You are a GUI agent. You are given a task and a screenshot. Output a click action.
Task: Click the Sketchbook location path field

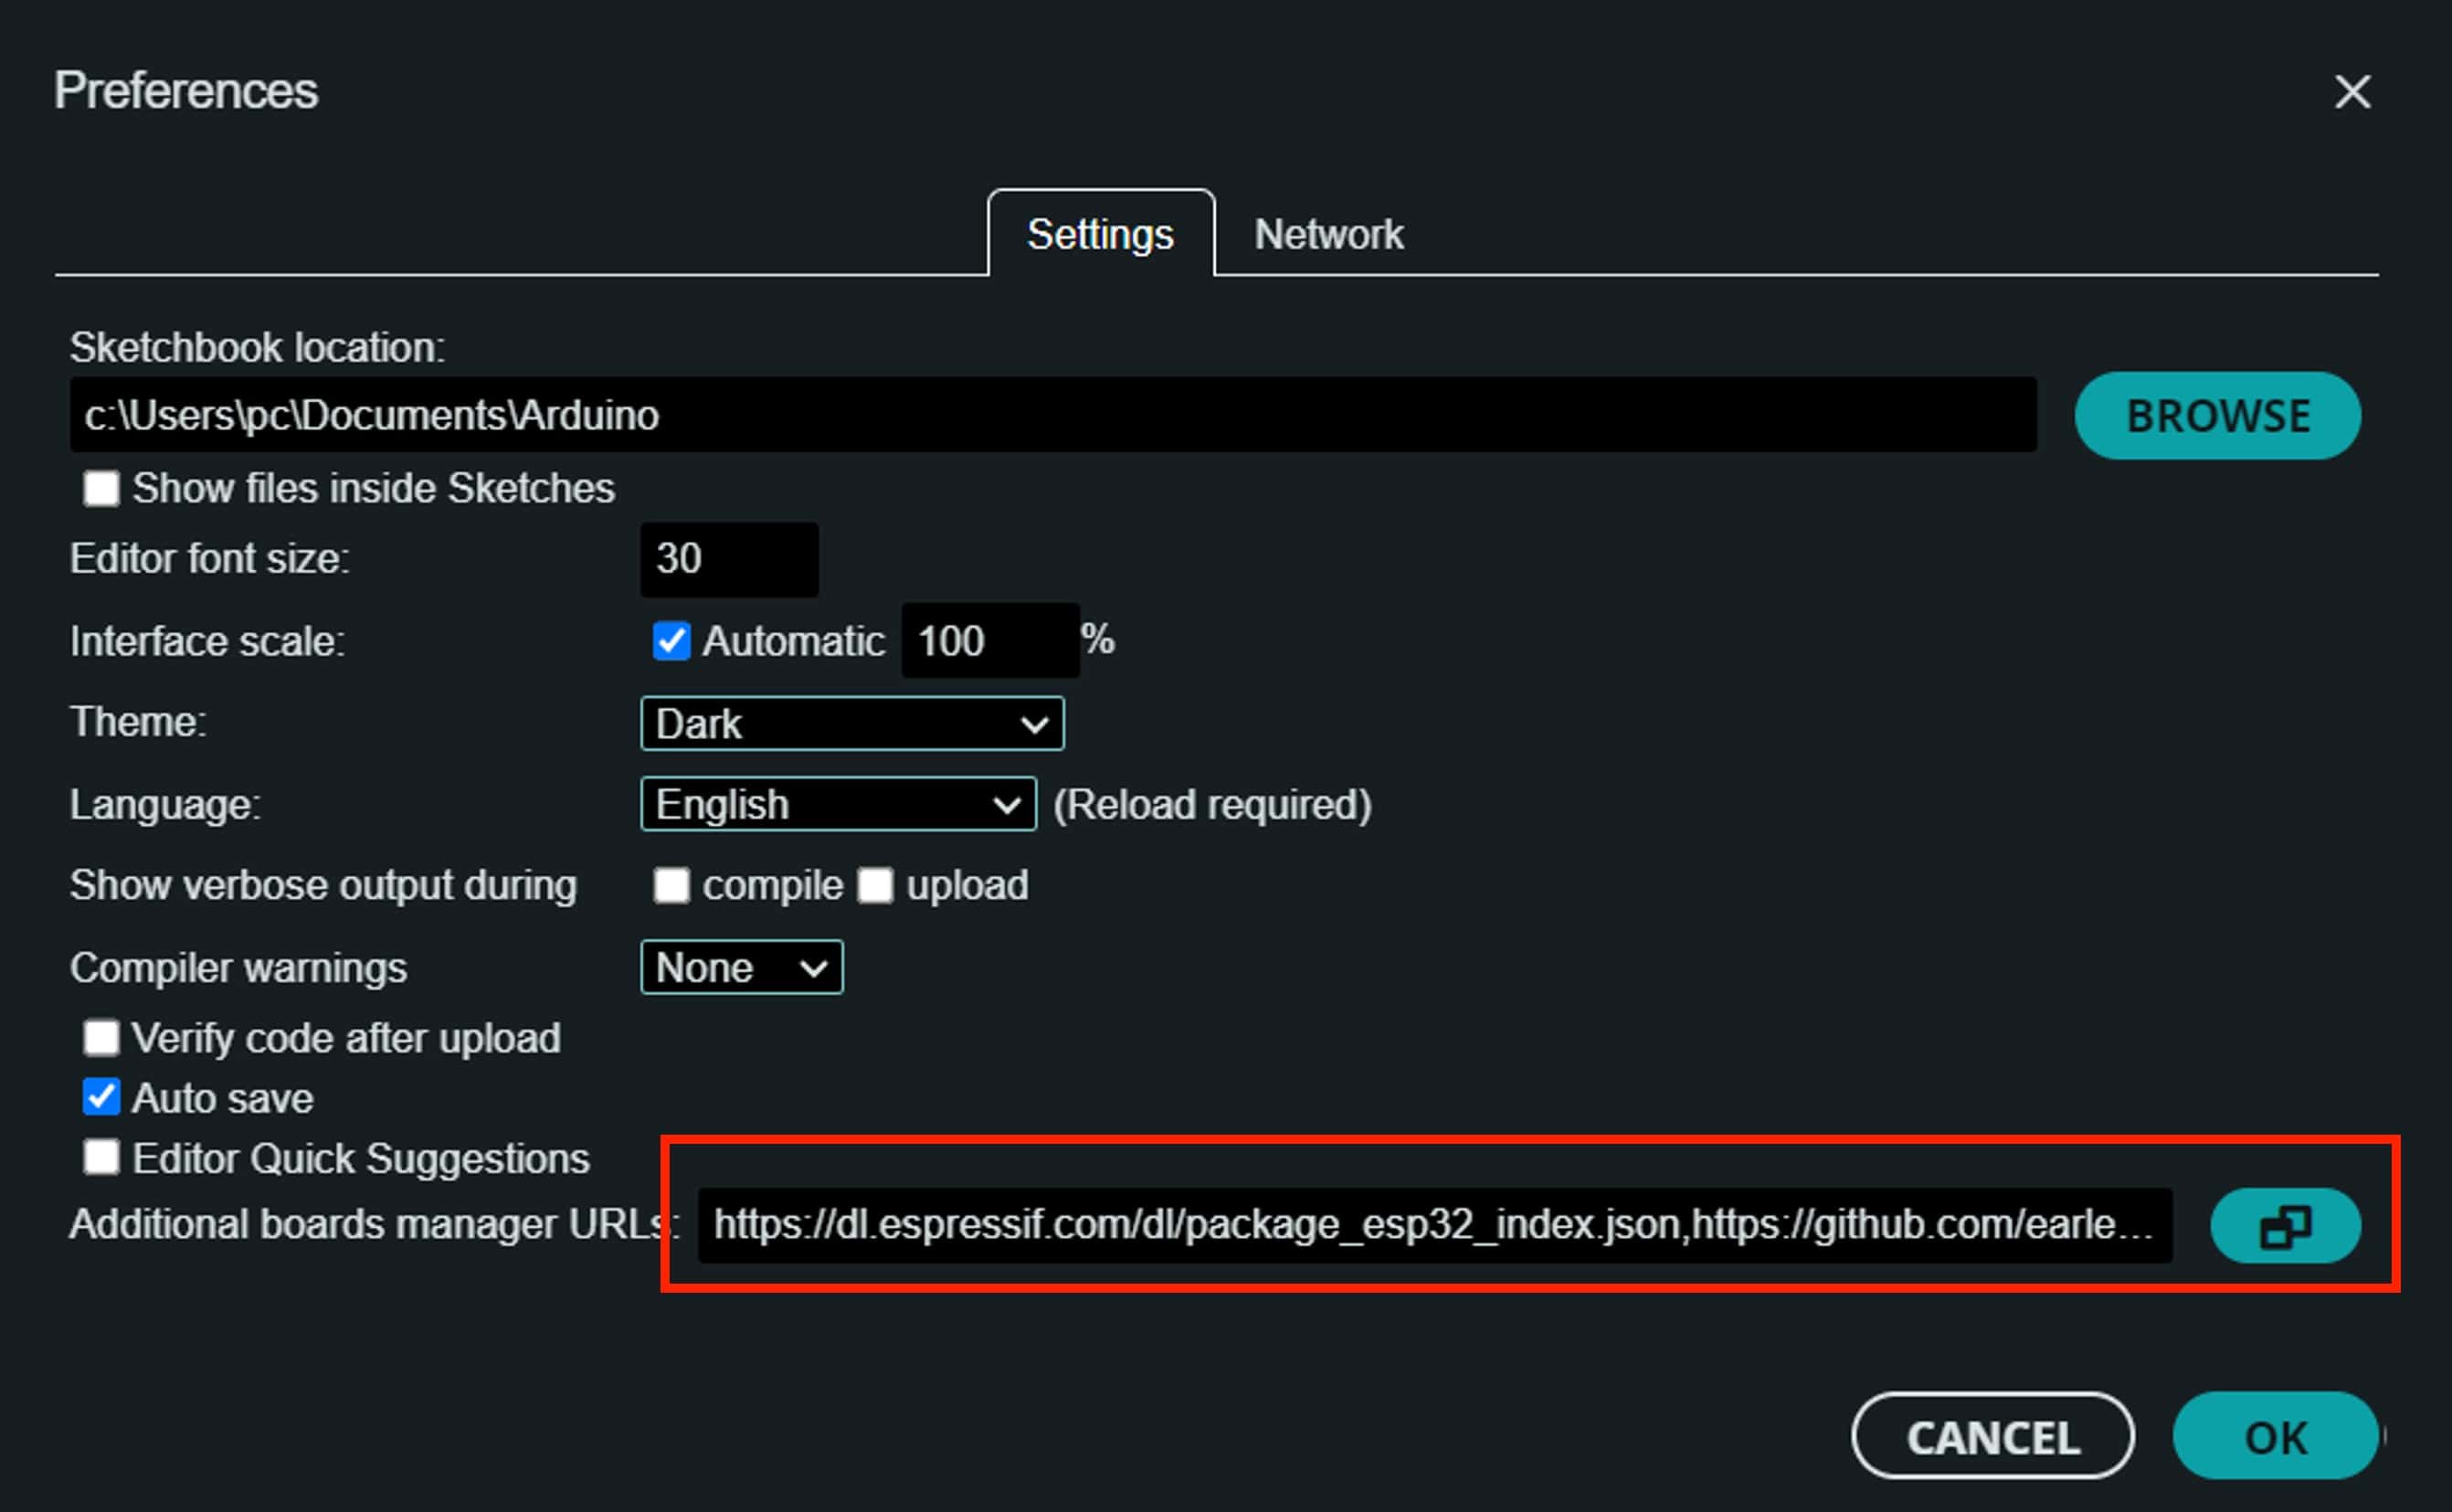point(1052,415)
